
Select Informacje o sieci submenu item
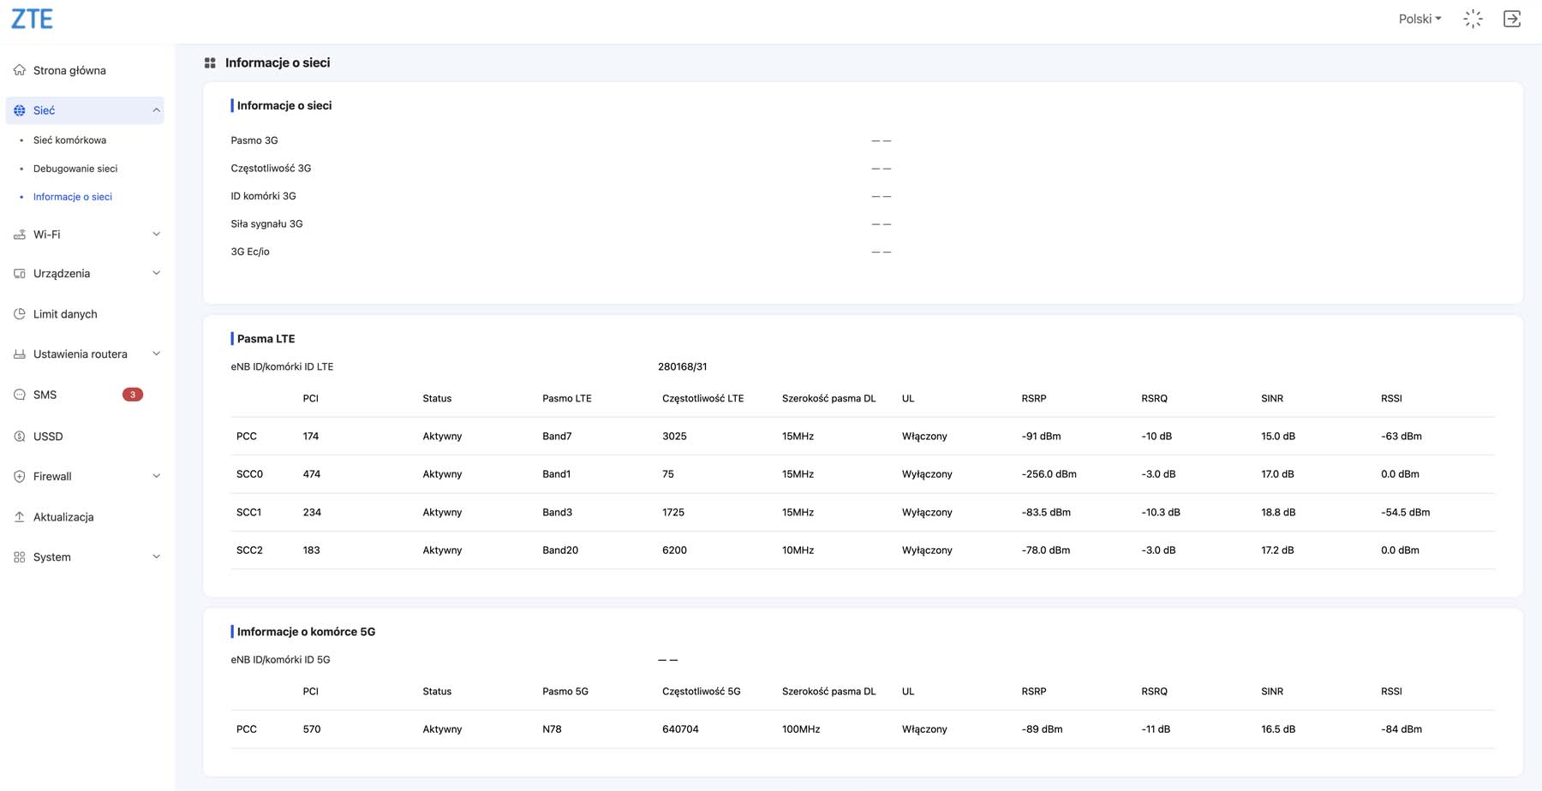pos(73,197)
